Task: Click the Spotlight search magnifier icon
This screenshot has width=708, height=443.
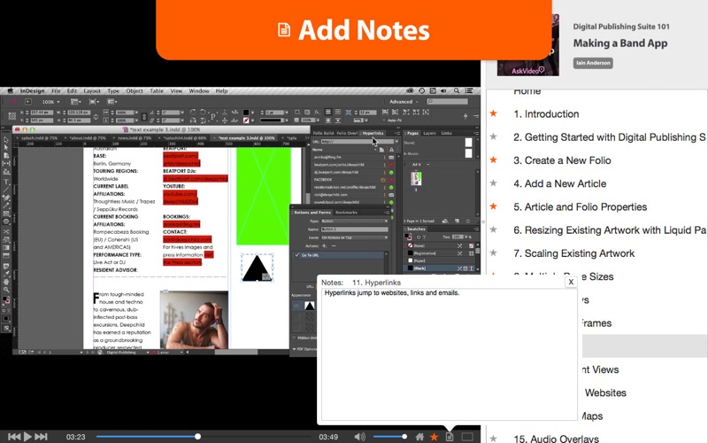Action: 457,91
